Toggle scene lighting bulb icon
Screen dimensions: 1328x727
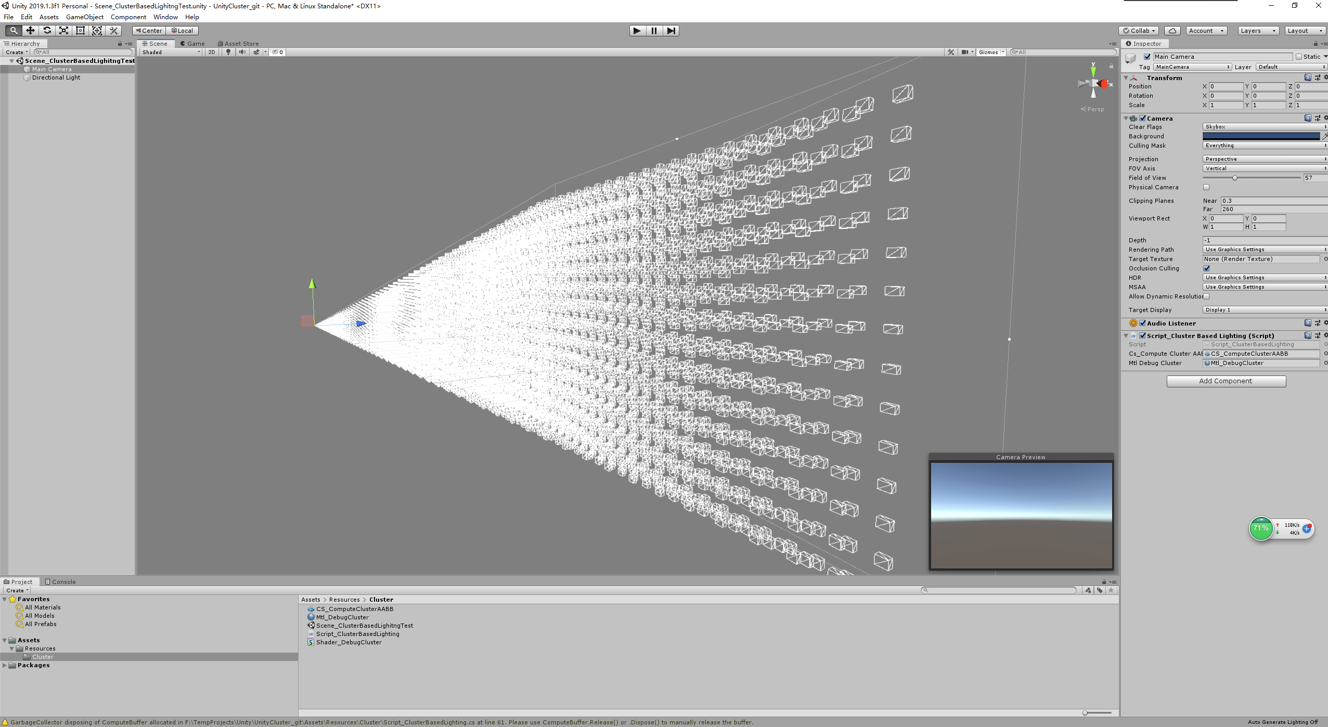click(228, 52)
